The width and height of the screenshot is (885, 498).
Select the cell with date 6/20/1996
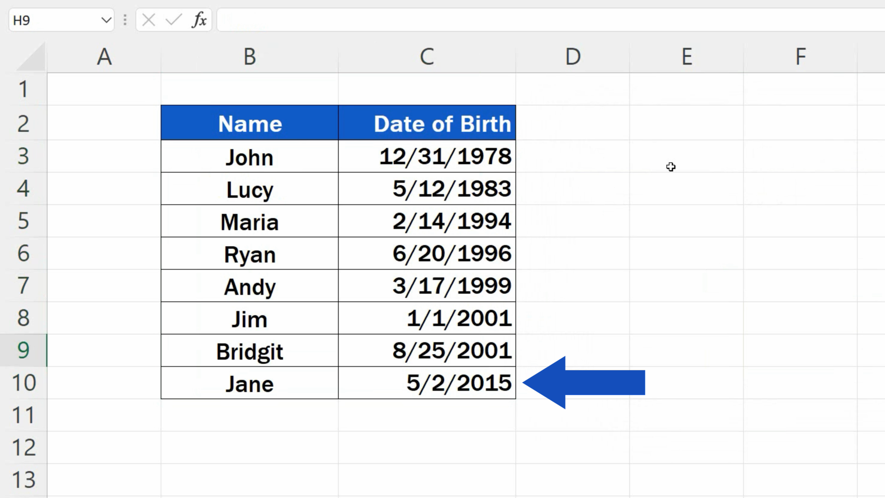click(x=427, y=254)
